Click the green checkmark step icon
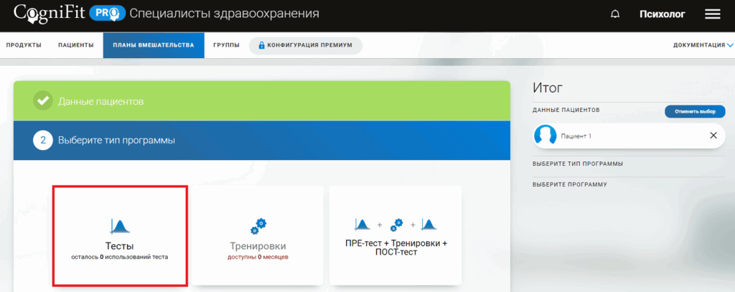The image size is (735, 292). (43, 101)
